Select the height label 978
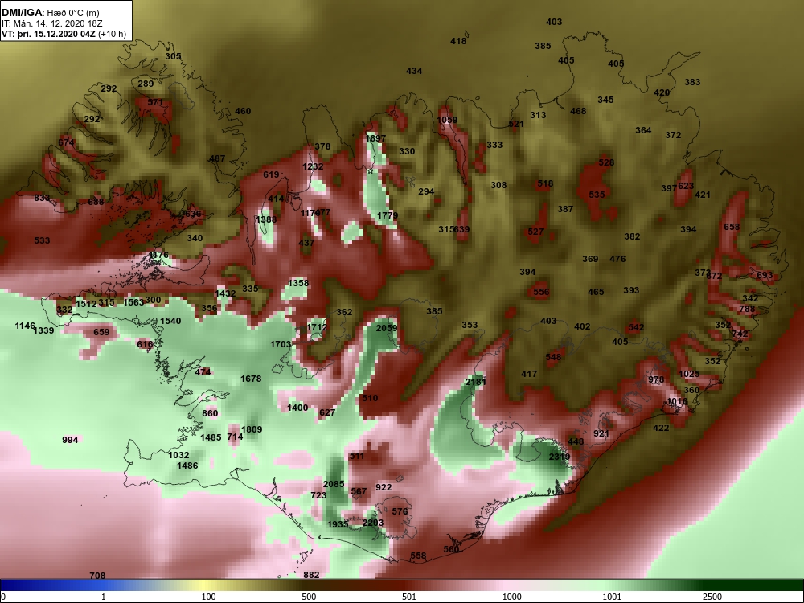 tap(656, 380)
